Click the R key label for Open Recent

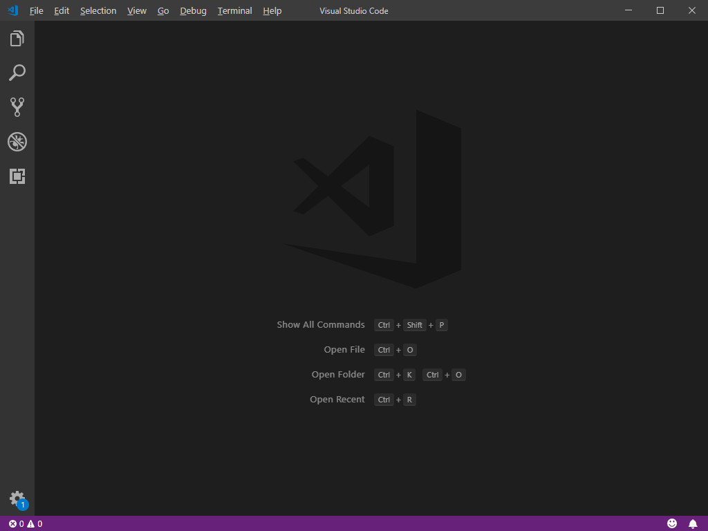click(x=409, y=400)
